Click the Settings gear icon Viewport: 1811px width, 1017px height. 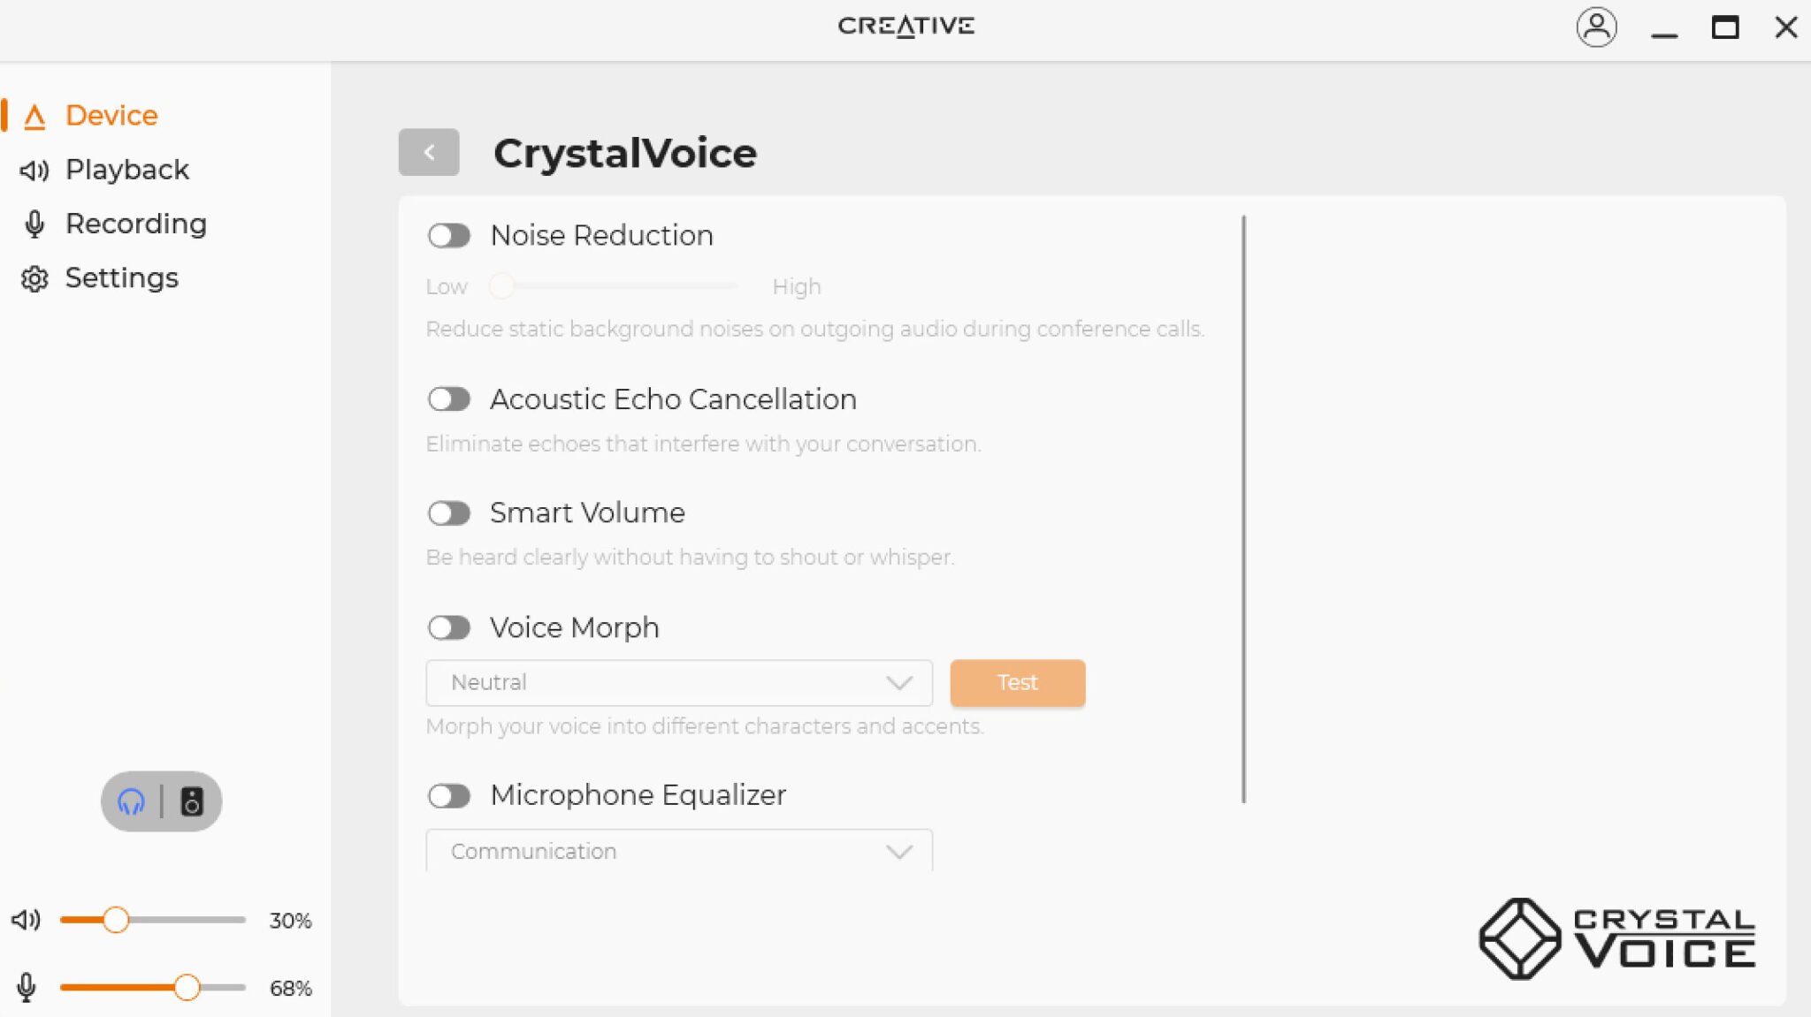coord(34,278)
